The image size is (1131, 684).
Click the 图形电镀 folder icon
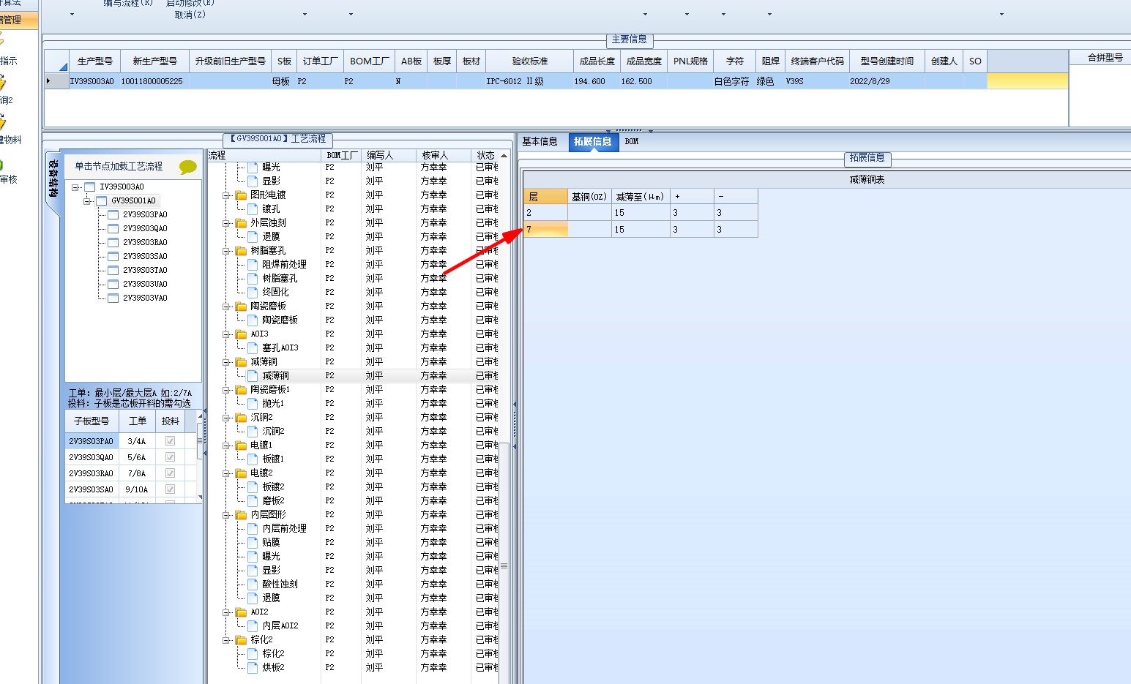coord(241,195)
